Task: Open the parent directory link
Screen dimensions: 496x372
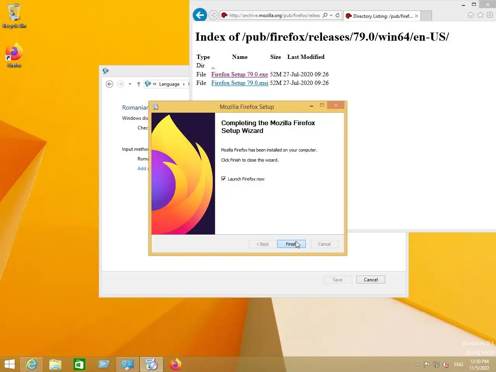Action: 213,66
